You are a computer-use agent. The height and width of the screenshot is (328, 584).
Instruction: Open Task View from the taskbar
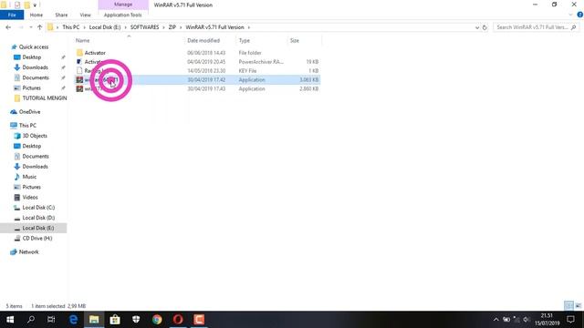coord(51,320)
